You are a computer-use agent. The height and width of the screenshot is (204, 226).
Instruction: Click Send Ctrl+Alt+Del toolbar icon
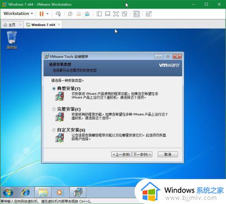(58, 14)
